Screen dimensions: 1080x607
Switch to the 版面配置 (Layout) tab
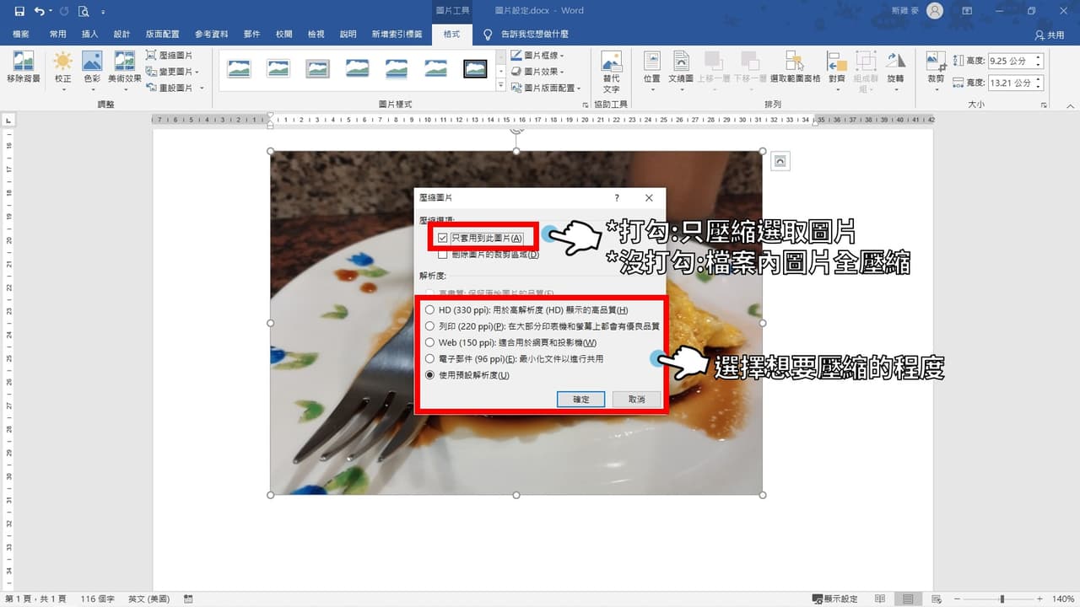(x=162, y=35)
